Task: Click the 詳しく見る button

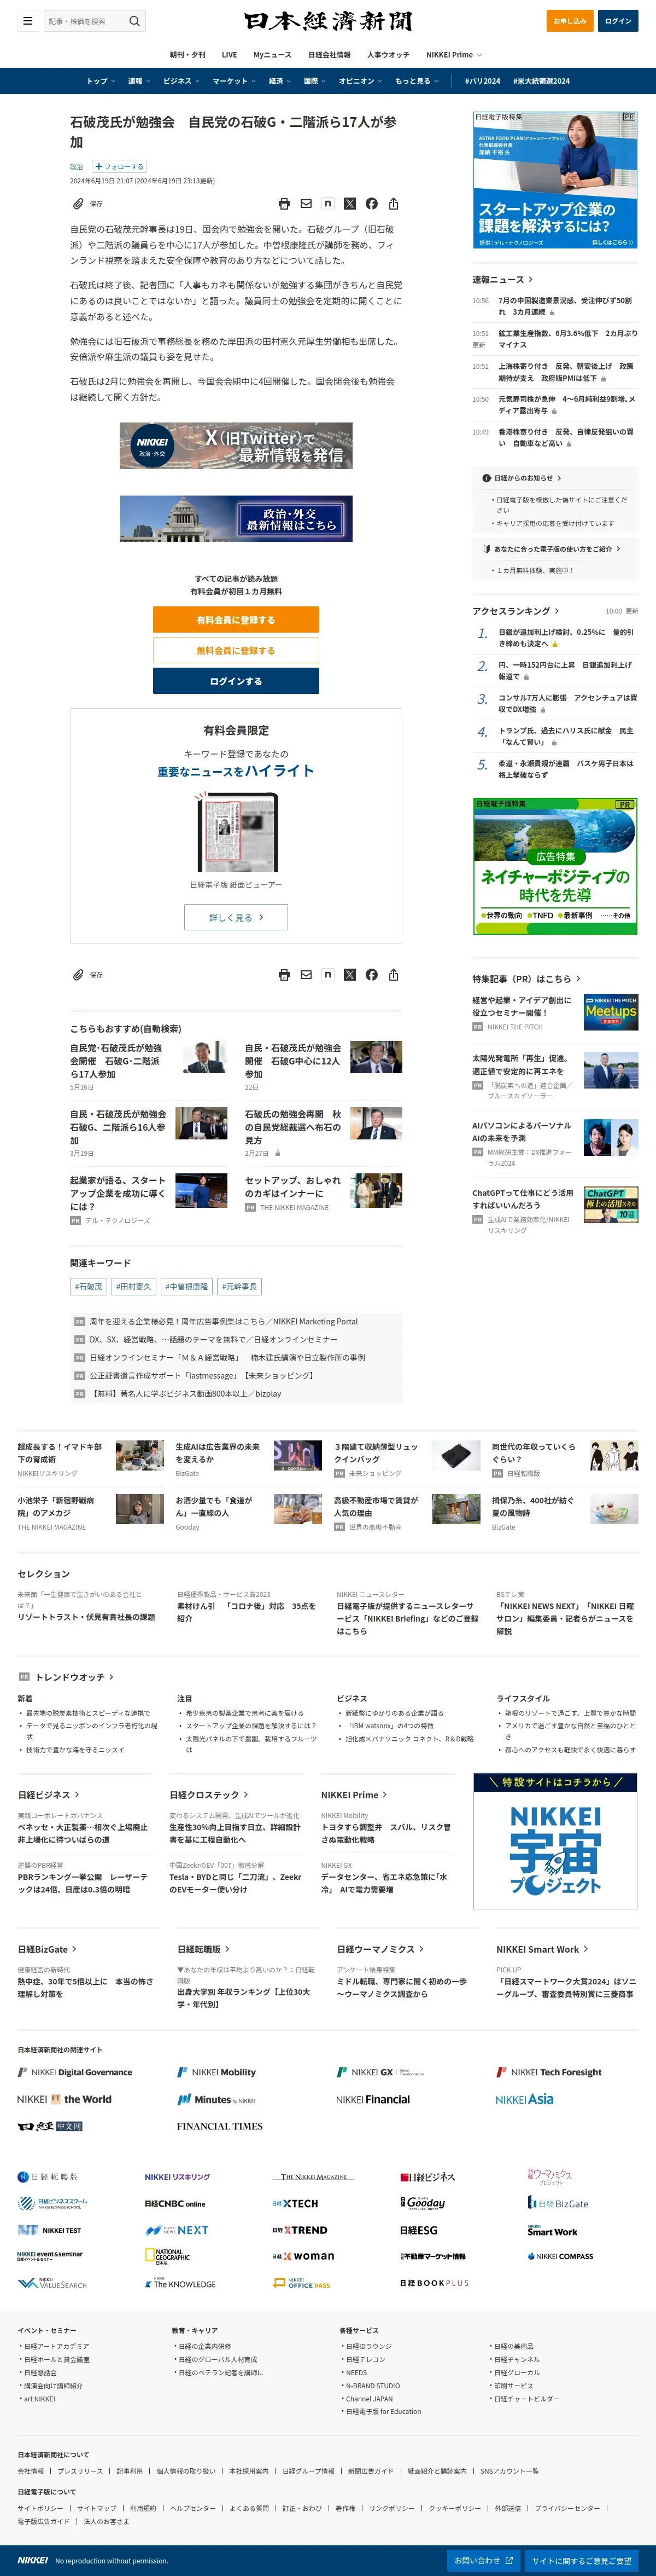Action: coord(236,917)
